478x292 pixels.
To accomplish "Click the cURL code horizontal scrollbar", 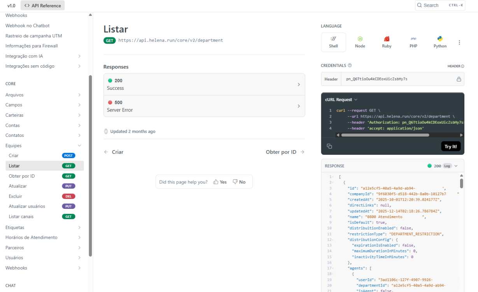I will pos(385,135).
